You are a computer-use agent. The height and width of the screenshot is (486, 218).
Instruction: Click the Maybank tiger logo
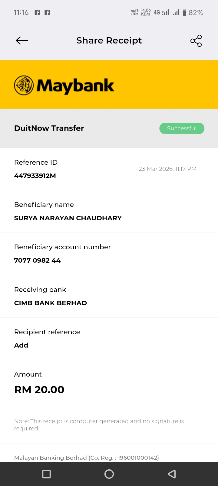point(24,85)
